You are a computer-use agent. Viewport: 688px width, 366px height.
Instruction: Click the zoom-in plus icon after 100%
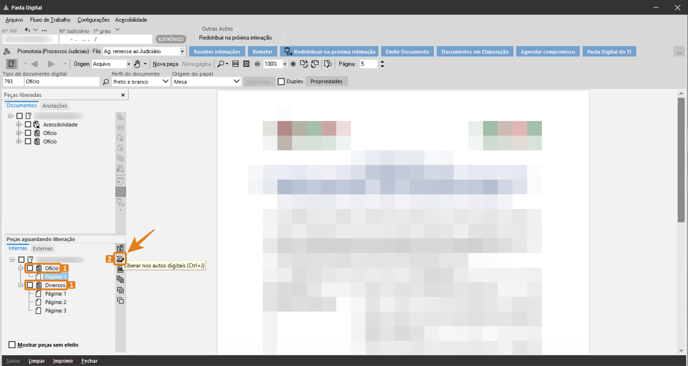pos(293,64)
